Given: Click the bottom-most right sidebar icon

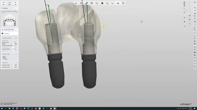Looking at the screenshot, I should [195, 69].
